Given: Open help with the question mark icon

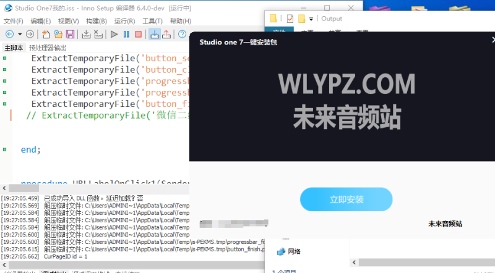Looking at the screenshot, I should coord(182,34).
